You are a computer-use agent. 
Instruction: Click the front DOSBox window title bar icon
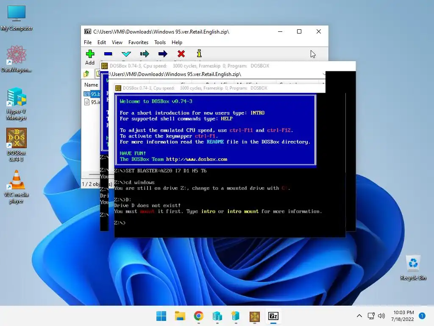point(118,88)
